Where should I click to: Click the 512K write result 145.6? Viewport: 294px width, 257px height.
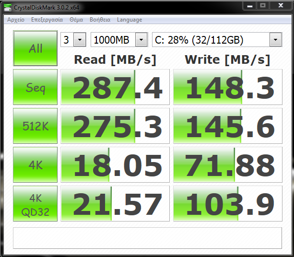pos(228,126)
